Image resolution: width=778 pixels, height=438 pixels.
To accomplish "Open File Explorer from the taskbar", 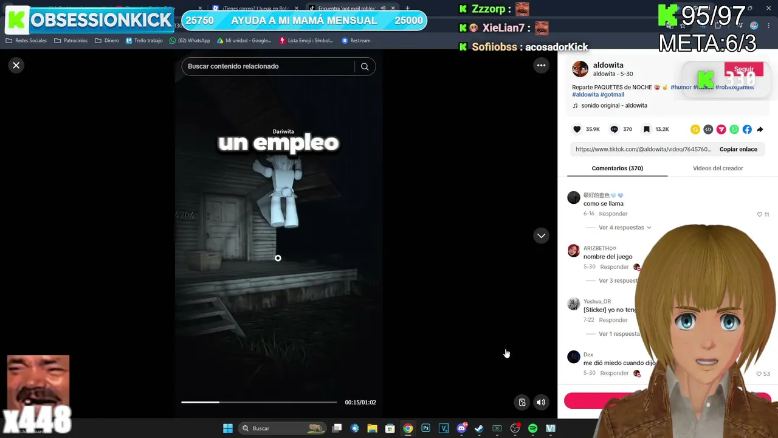I will 372,428.
